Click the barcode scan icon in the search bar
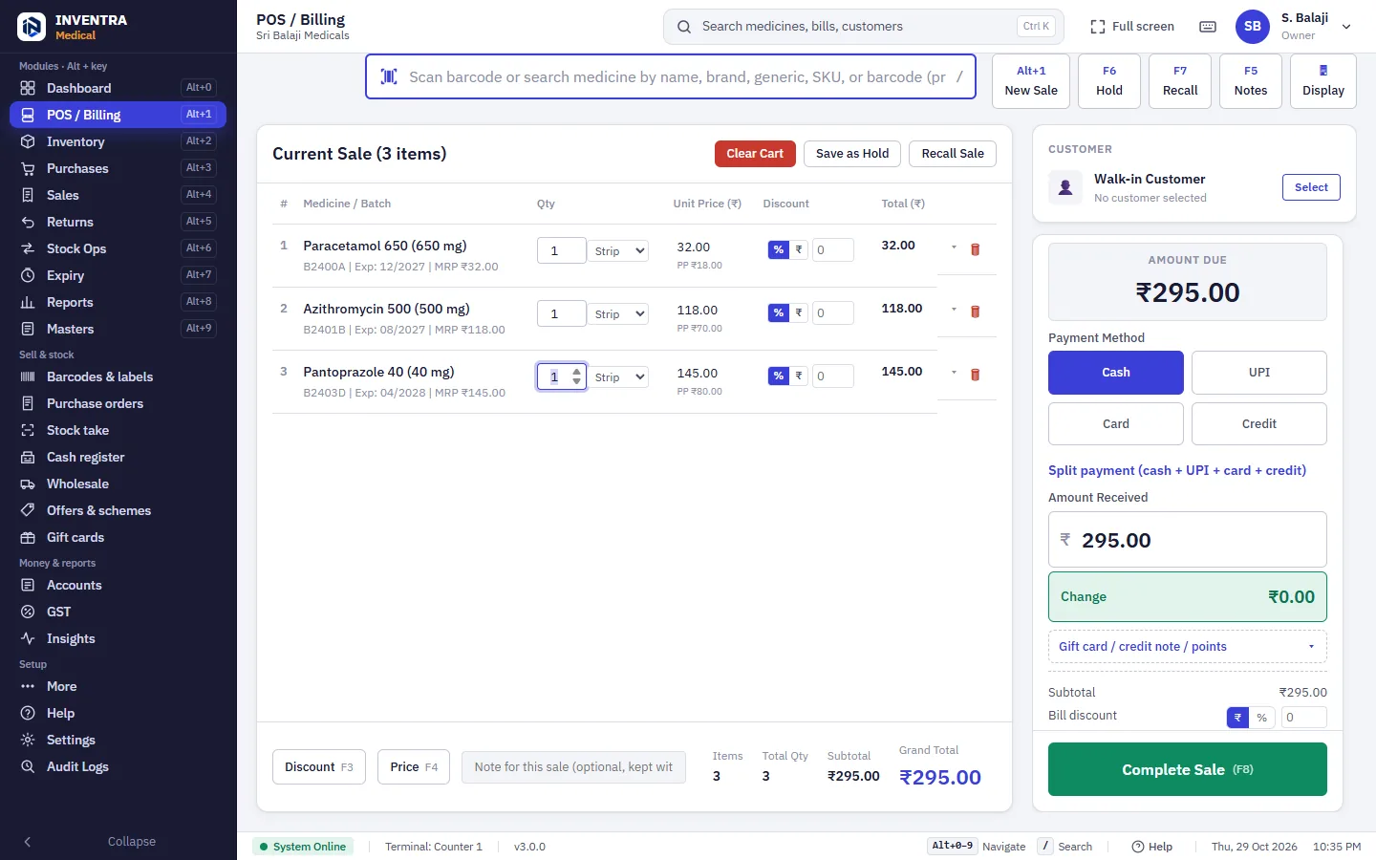1376x860 pixels. coord(389,76)
